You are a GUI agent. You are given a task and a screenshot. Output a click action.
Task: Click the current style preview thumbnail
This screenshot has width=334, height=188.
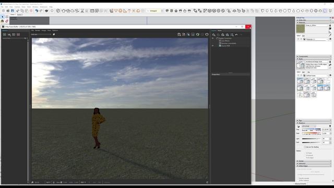pos(301,65)
